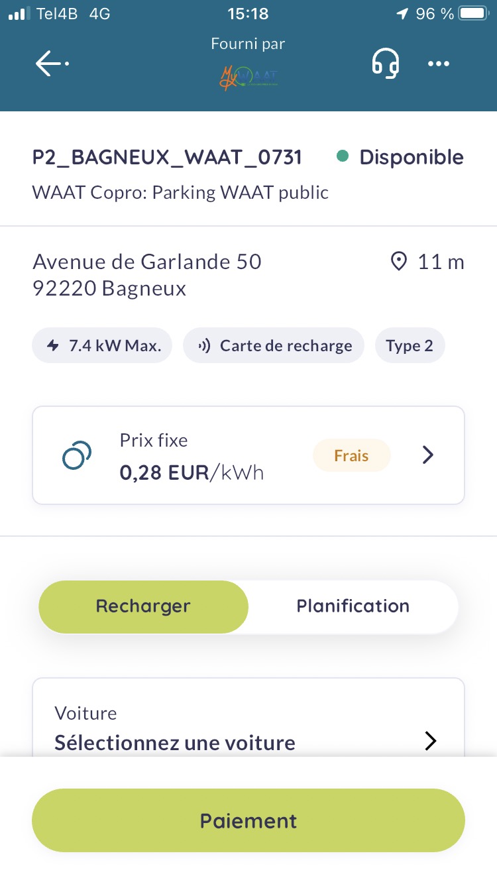The width and height of the screenshot is (497, 884).
Task: Open car selection using the chevron
Action: [431, 741]
